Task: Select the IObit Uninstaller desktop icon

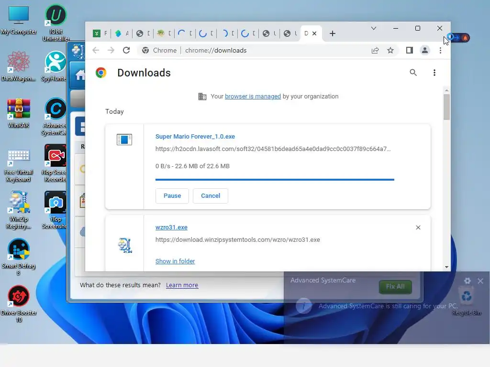Action: [x=56, y=23]
